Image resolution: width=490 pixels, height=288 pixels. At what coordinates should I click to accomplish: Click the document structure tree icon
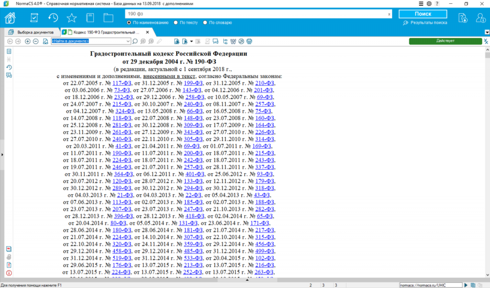[x=225, y=41]
